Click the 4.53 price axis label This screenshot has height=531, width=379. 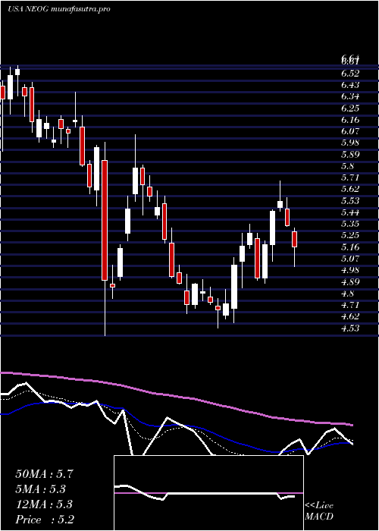[x=350, y=328]
